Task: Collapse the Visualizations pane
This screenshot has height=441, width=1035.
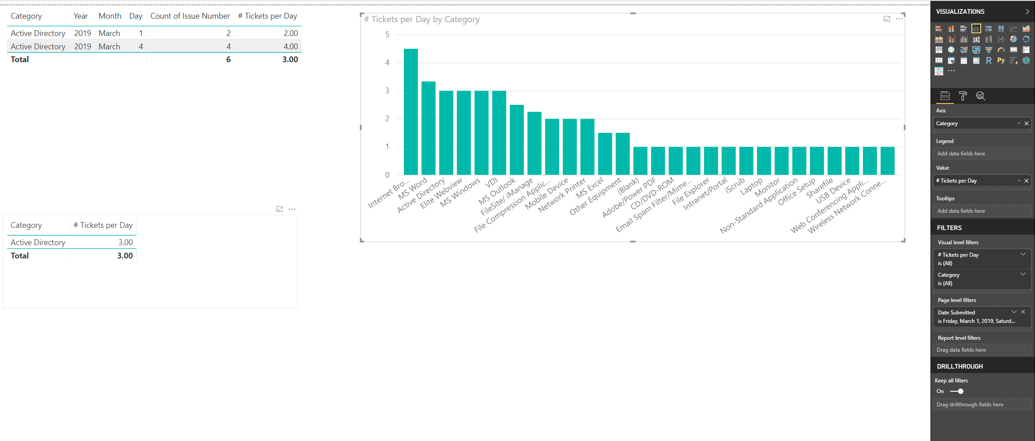Action: 1027,12
